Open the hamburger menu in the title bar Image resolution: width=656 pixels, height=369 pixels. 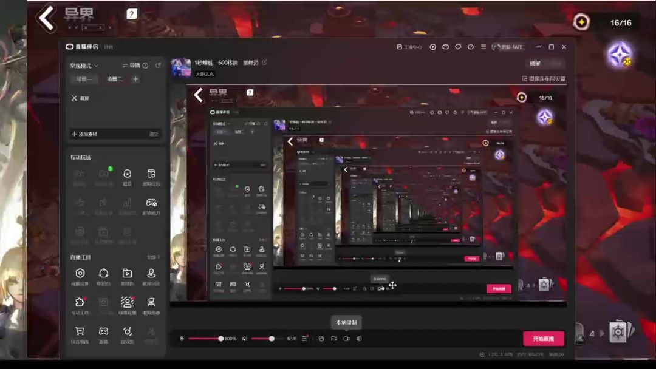point(483,47)
